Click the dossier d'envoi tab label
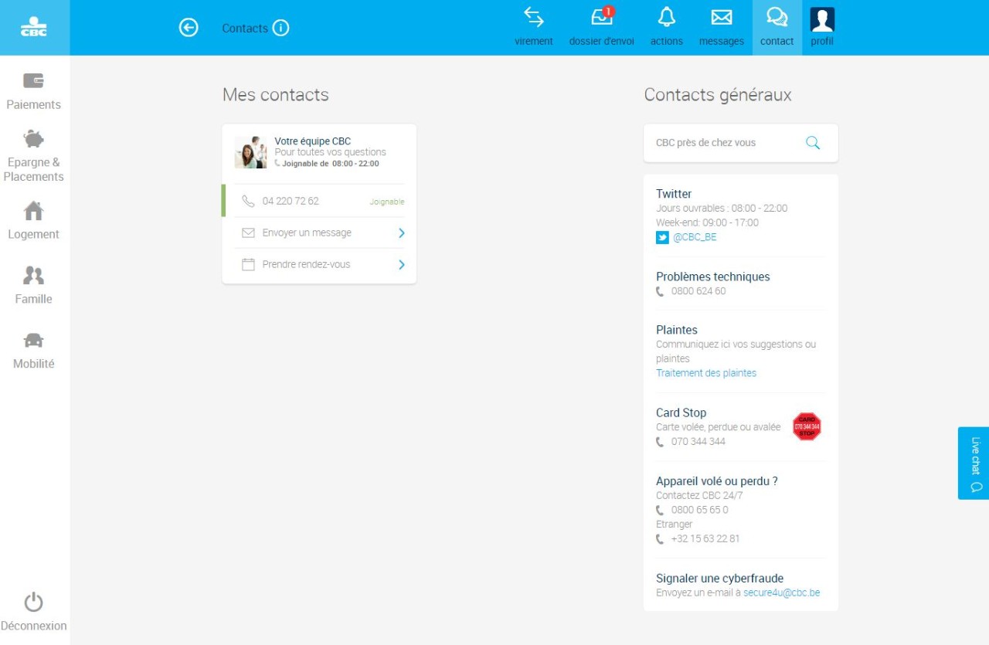The height and width of the screenshot is (645, 989). [602, 42]
